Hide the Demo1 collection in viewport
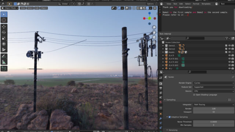The image size is (235, 132). (229, 45)
